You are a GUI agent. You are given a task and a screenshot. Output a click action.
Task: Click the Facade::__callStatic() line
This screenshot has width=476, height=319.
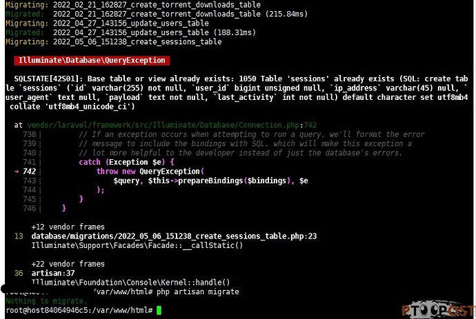(x=137, y=245)
